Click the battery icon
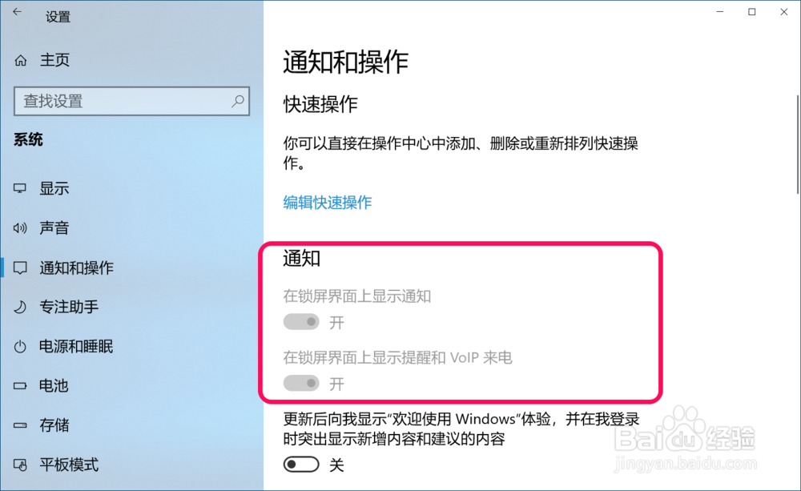 tap(20, 386)
